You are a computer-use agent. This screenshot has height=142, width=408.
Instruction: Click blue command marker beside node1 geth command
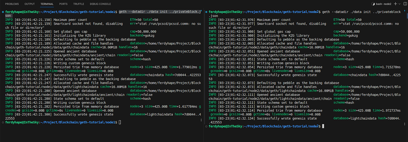click(x=3, y=12)
